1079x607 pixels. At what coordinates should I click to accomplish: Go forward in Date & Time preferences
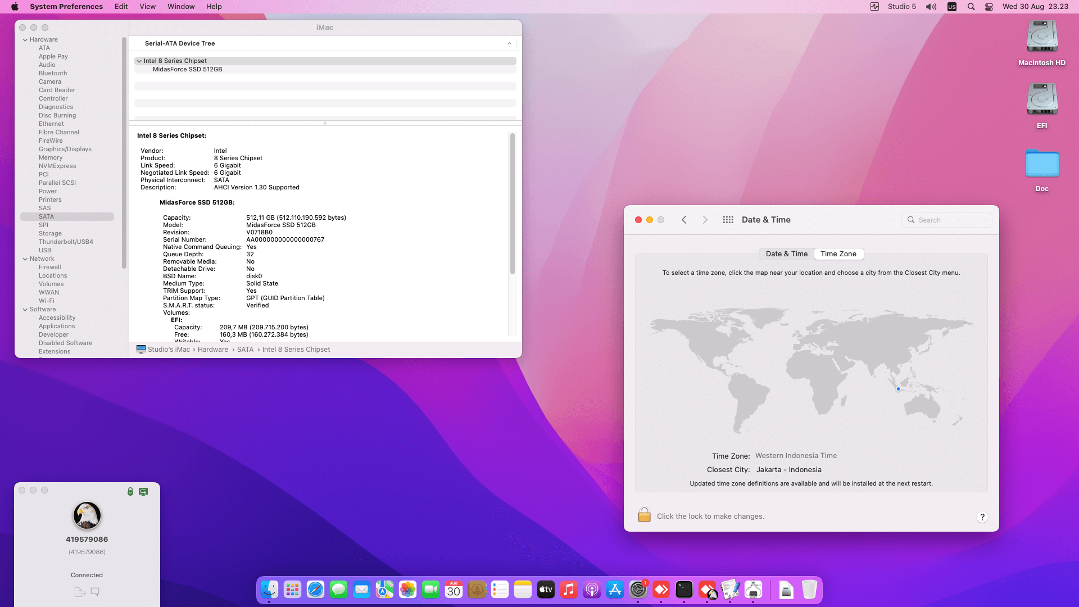pos(705,220)
